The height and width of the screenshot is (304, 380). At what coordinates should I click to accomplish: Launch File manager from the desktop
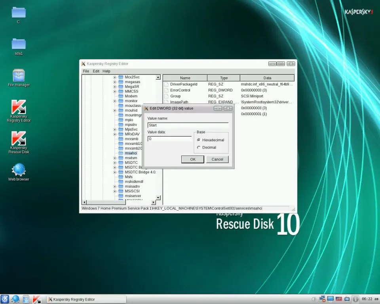[19, 78]
